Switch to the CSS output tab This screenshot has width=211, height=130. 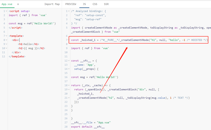click(x=95, y=4)
